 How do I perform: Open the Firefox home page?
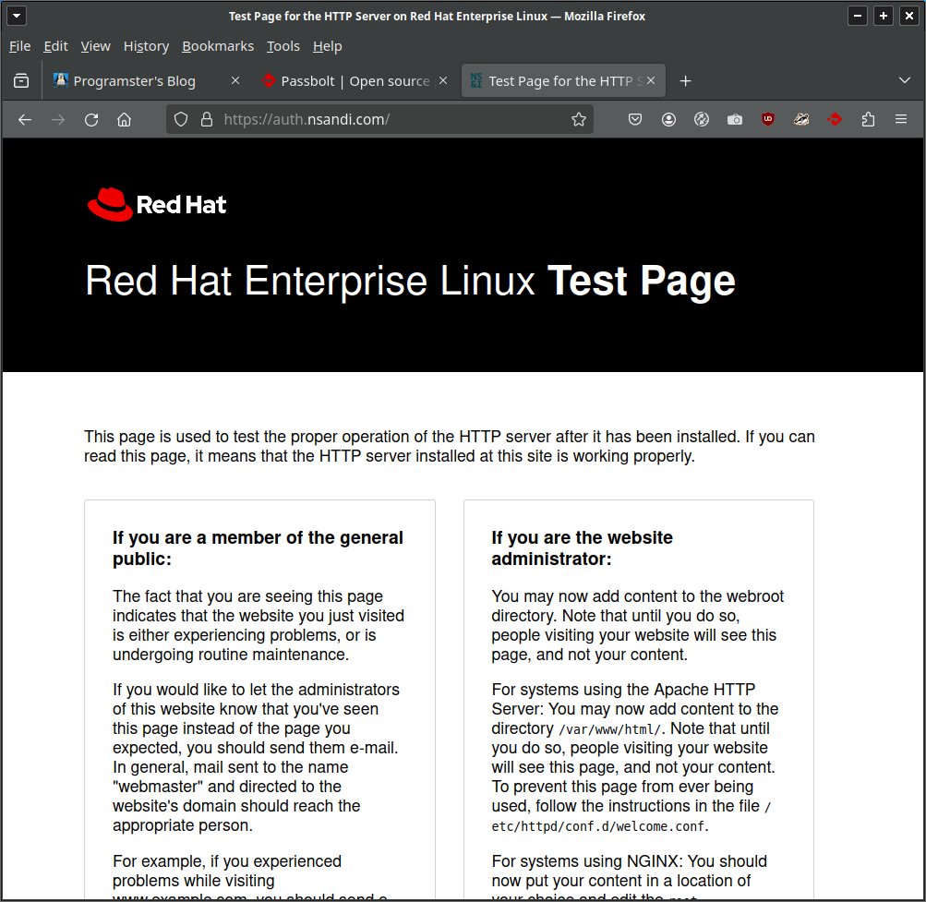tap(124, 120)
